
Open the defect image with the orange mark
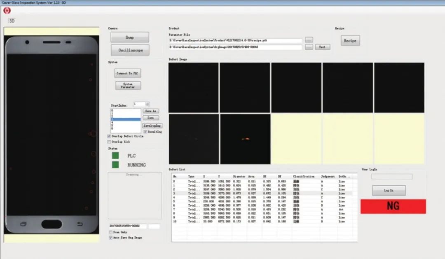pos(245,139)
